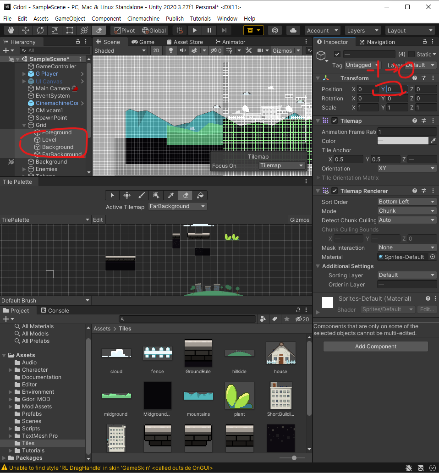439x473 pixels.
Task: Toggle the Tilemap component enabled checkbox
Action: click(335, 121)
